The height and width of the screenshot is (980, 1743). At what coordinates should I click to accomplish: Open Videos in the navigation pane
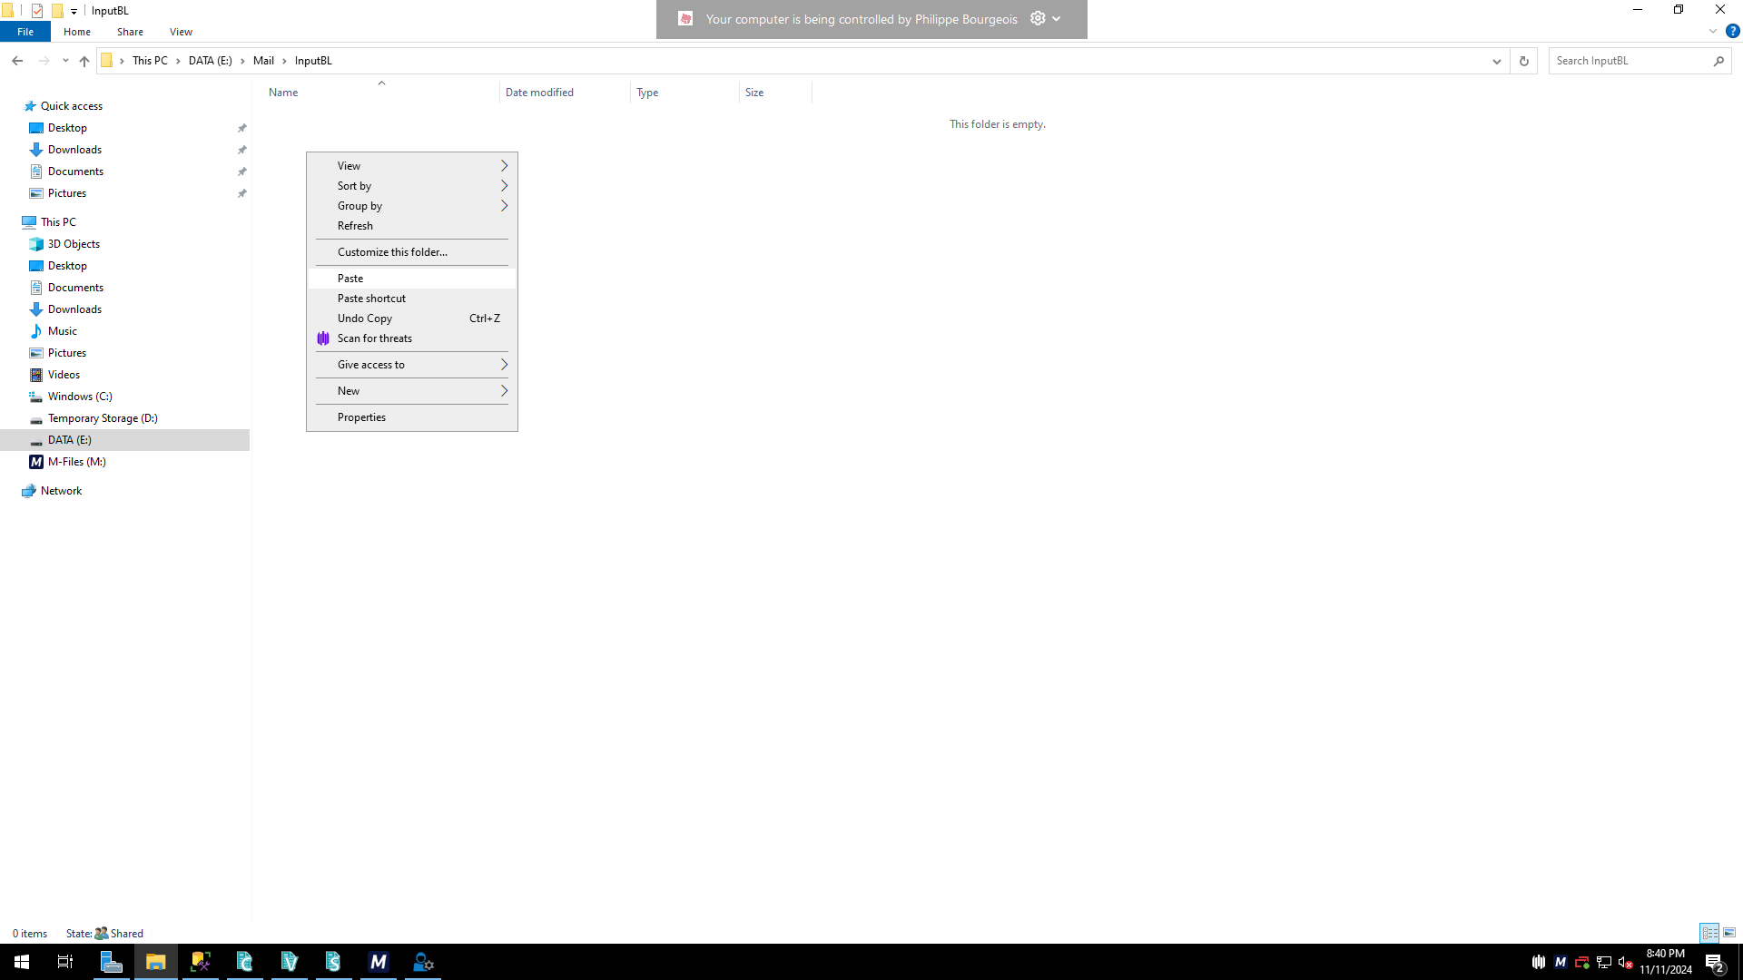point(64,375)
